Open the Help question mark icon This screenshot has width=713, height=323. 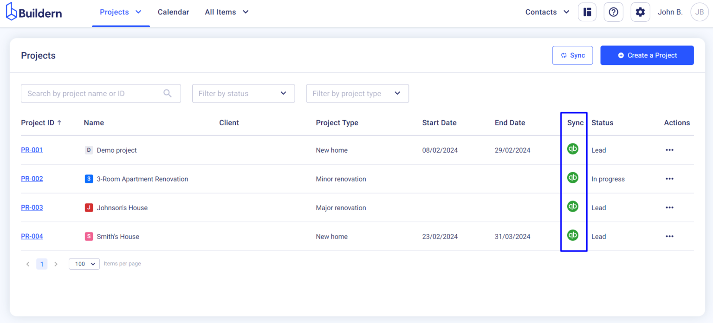(x=614, y=12)
